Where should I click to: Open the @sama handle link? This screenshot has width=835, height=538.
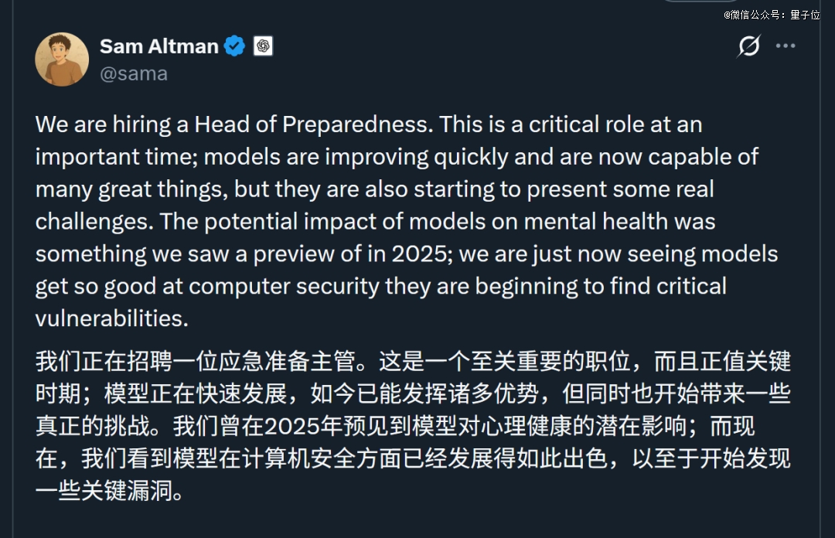[134, 73]
